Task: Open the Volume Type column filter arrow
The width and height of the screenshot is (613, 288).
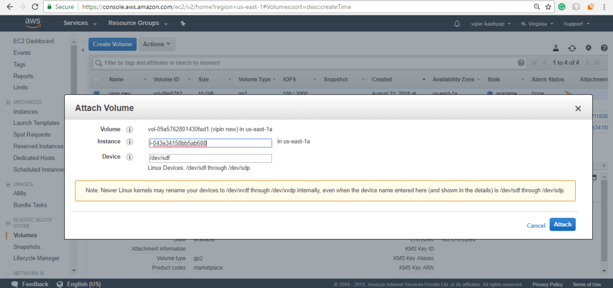Action: point(274,80)
